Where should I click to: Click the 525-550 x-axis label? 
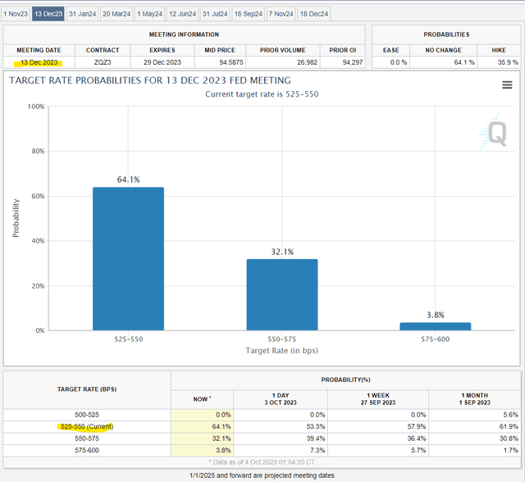pyautogui.click(x=129, y=339)
